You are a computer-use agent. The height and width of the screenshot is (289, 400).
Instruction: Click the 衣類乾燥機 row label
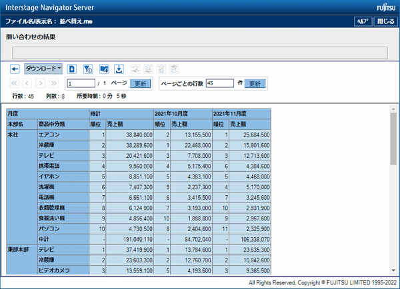pos(63,208)
